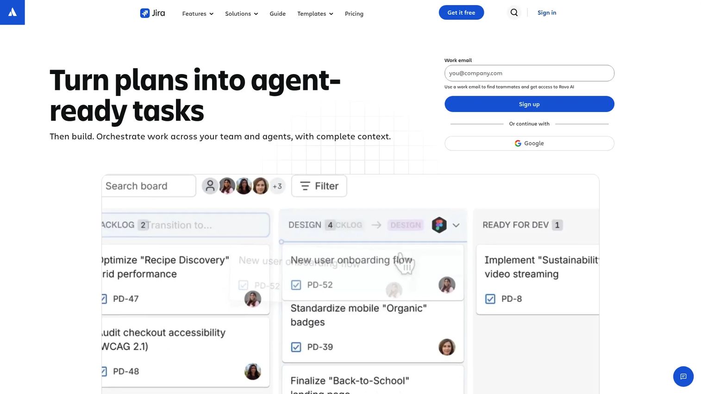
Task: Select the assignee avatar on PD-48 card
Action: (x=253, y=371)
